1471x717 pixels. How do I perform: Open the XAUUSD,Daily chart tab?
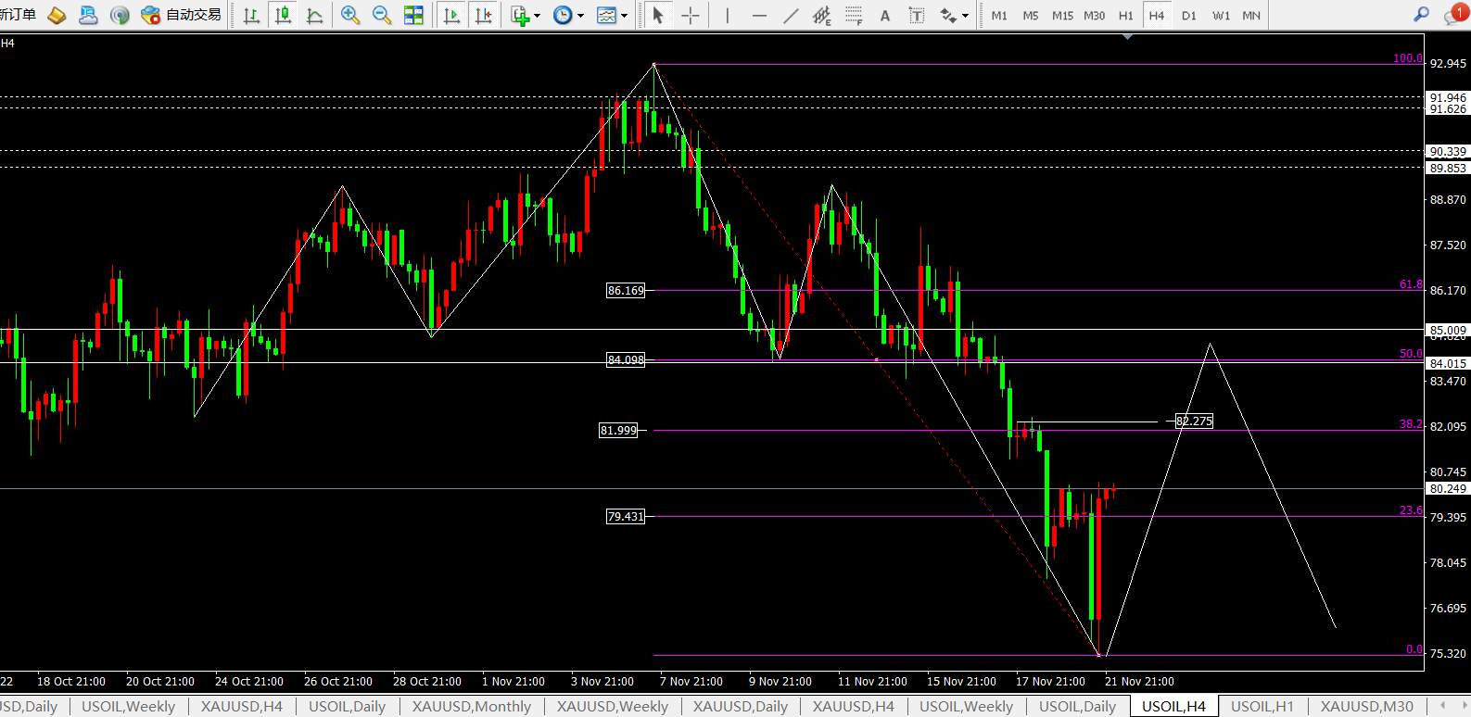tap(741, 707)
